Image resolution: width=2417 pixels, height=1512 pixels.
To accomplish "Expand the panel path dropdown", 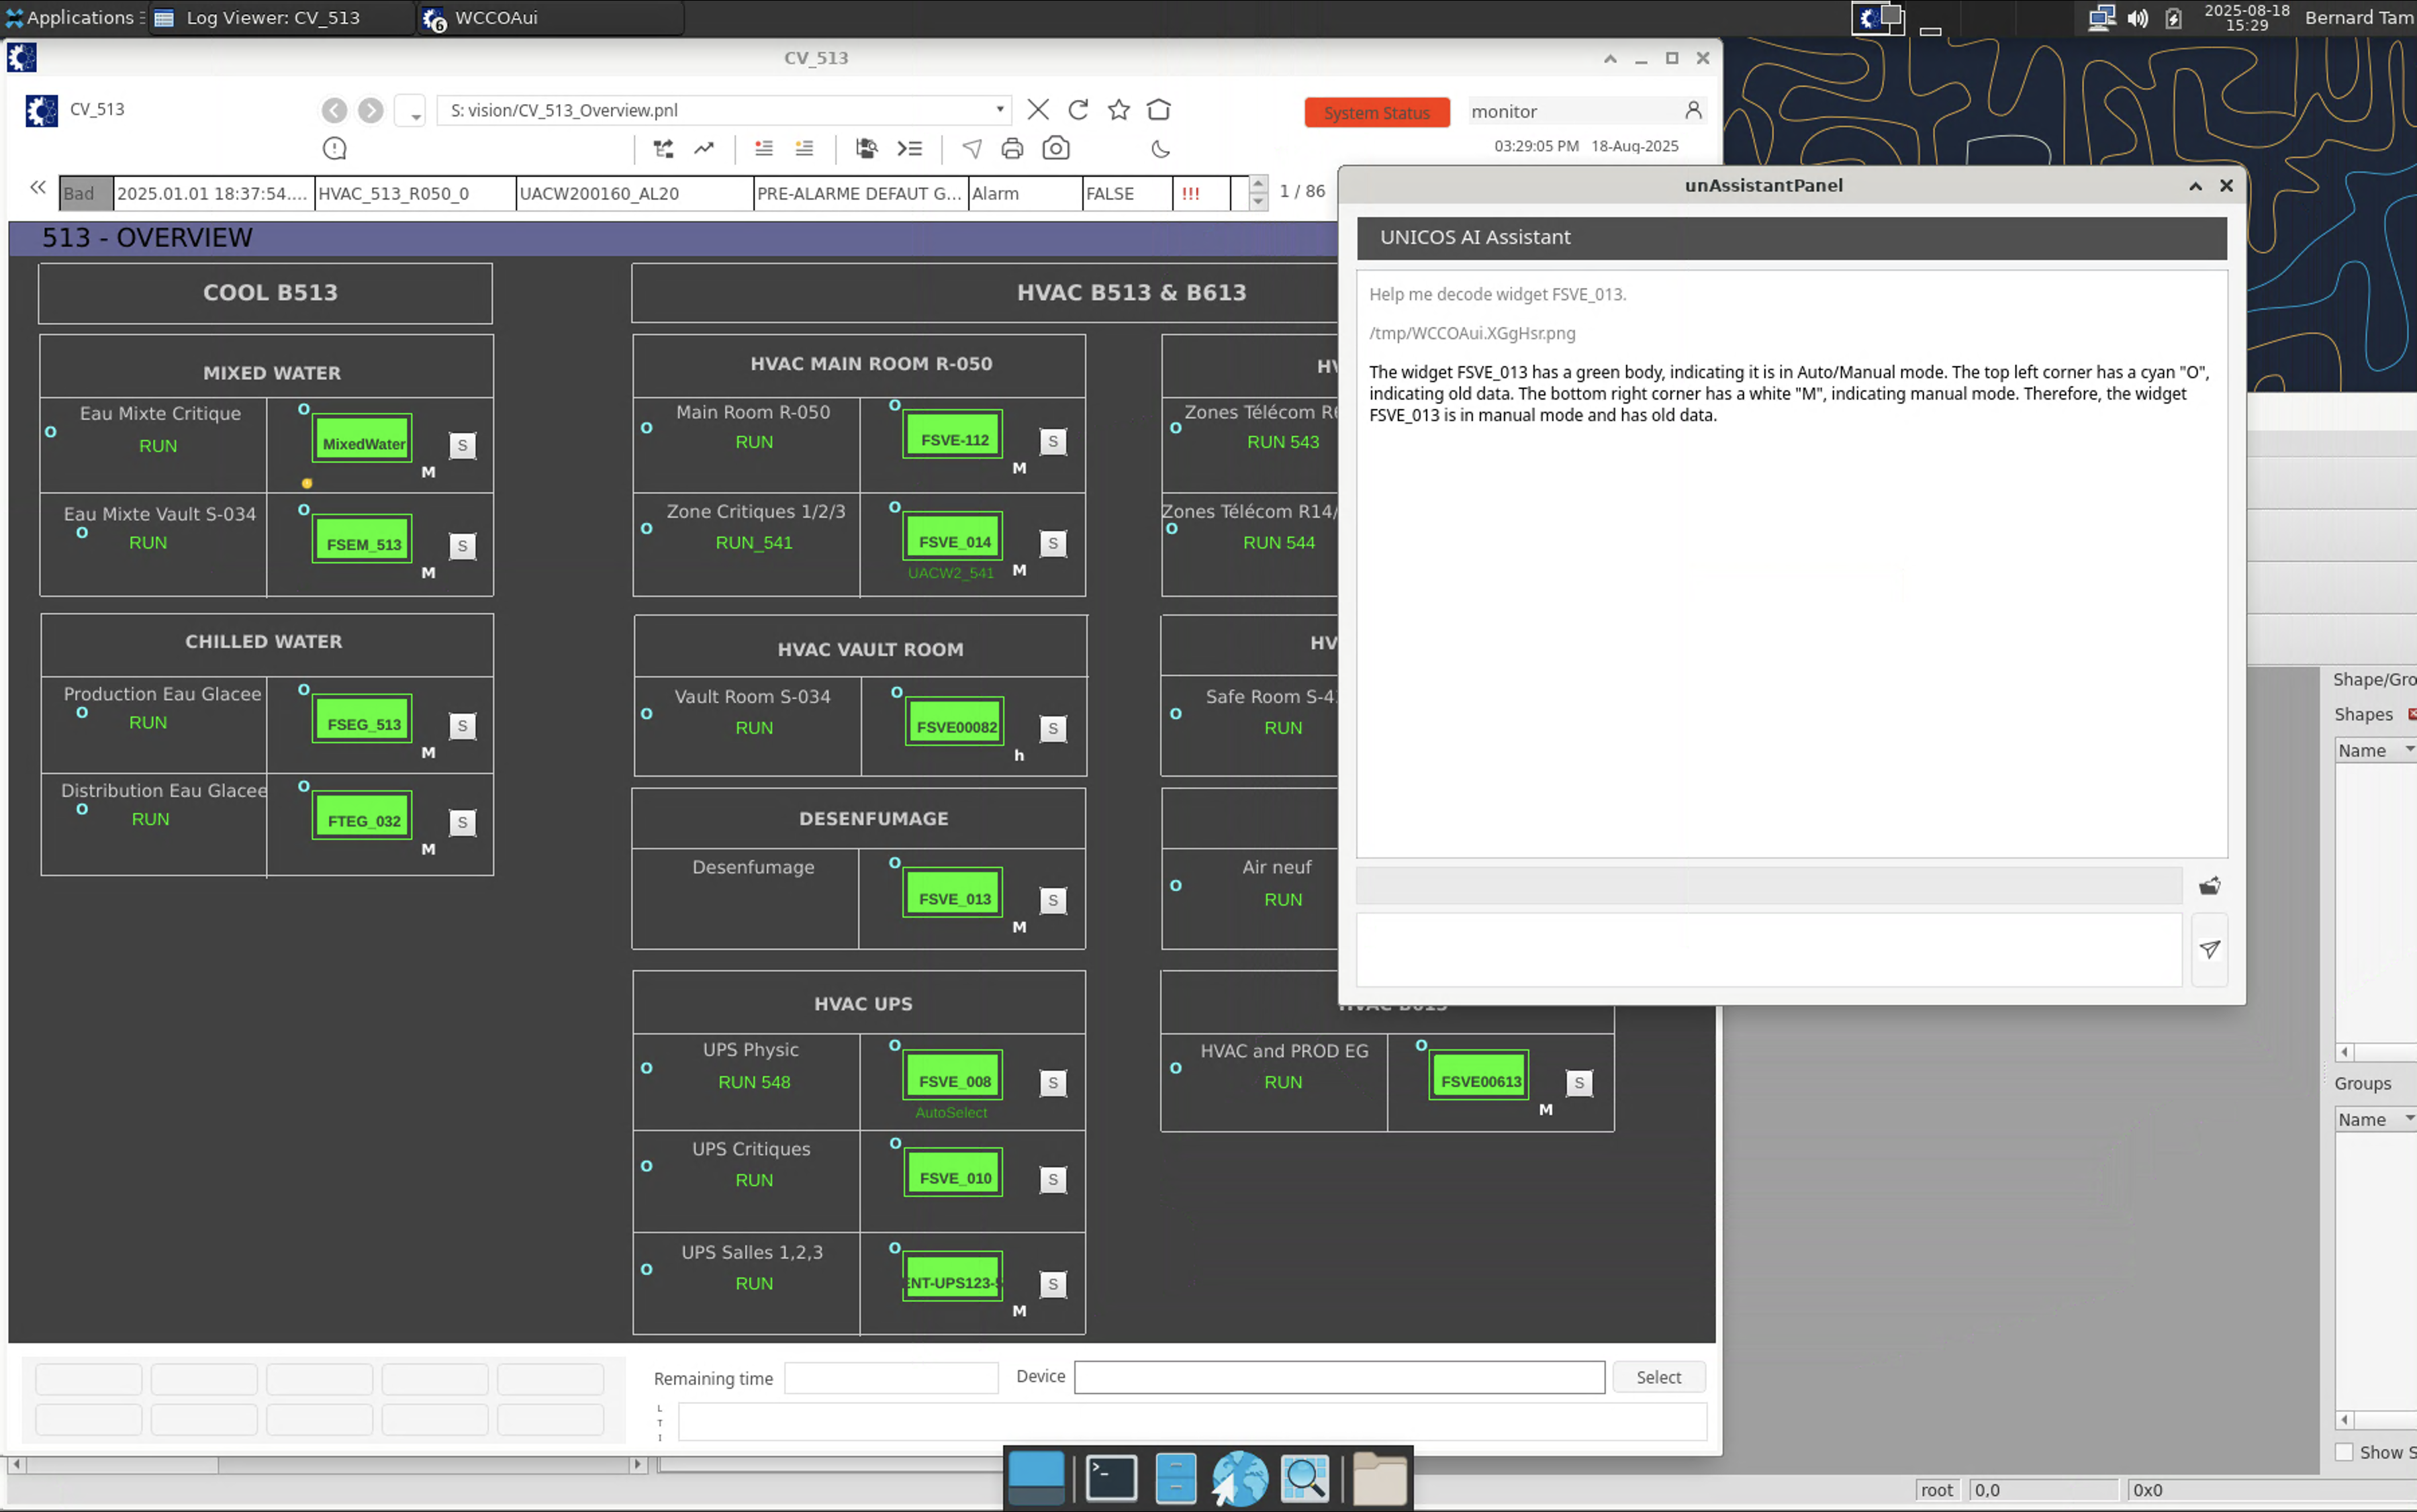I will [x=999, y=110].
